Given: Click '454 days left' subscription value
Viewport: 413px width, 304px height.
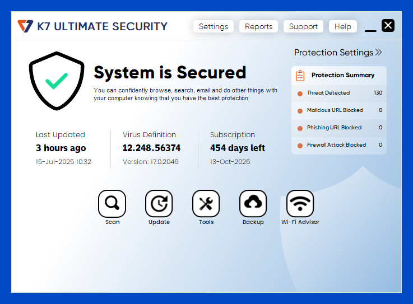Looking at the screenshot, I should coord(237,148).
